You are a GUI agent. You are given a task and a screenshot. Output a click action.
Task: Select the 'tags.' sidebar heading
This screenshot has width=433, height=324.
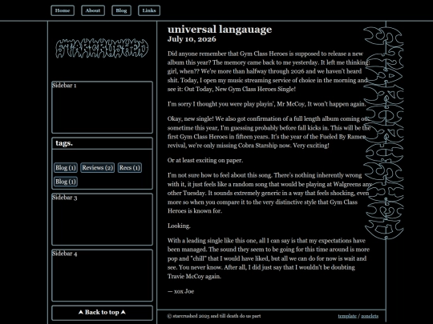click(64, 143)
